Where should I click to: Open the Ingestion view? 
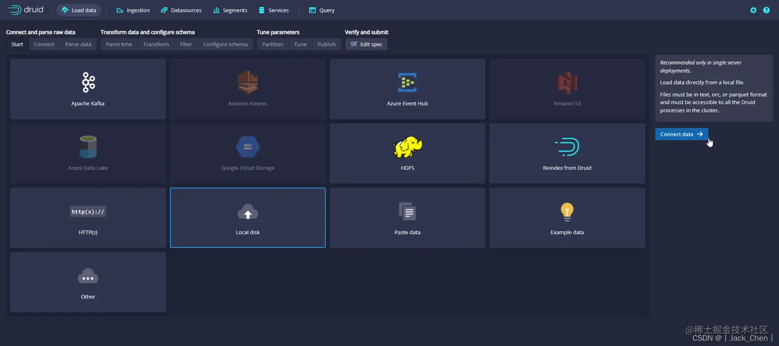tap(133, 10)
